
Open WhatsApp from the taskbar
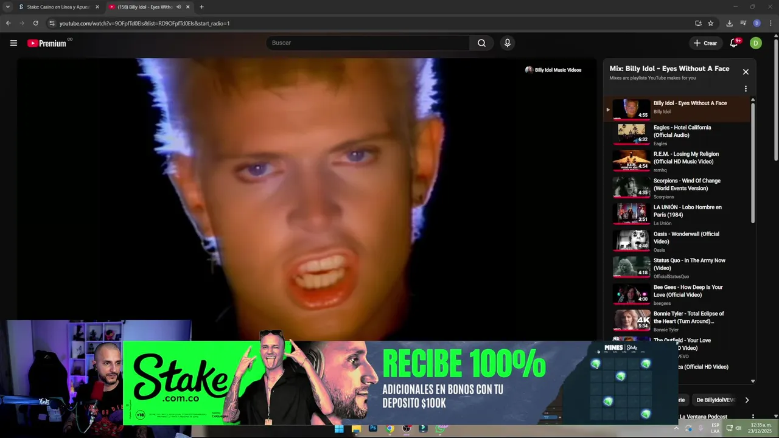pyautogui.click(x=440, y=428)
